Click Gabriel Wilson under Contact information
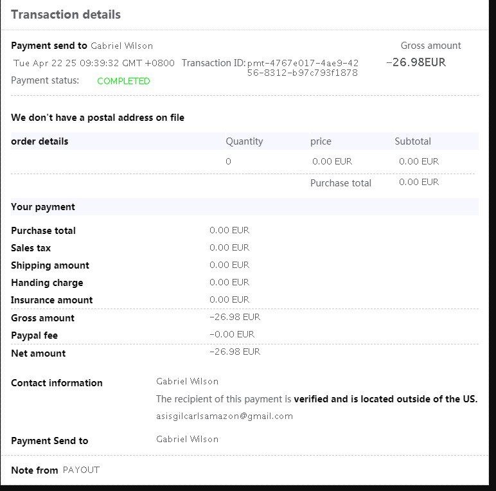The width and height of the screenshot is (496, 491). point(187,382)
